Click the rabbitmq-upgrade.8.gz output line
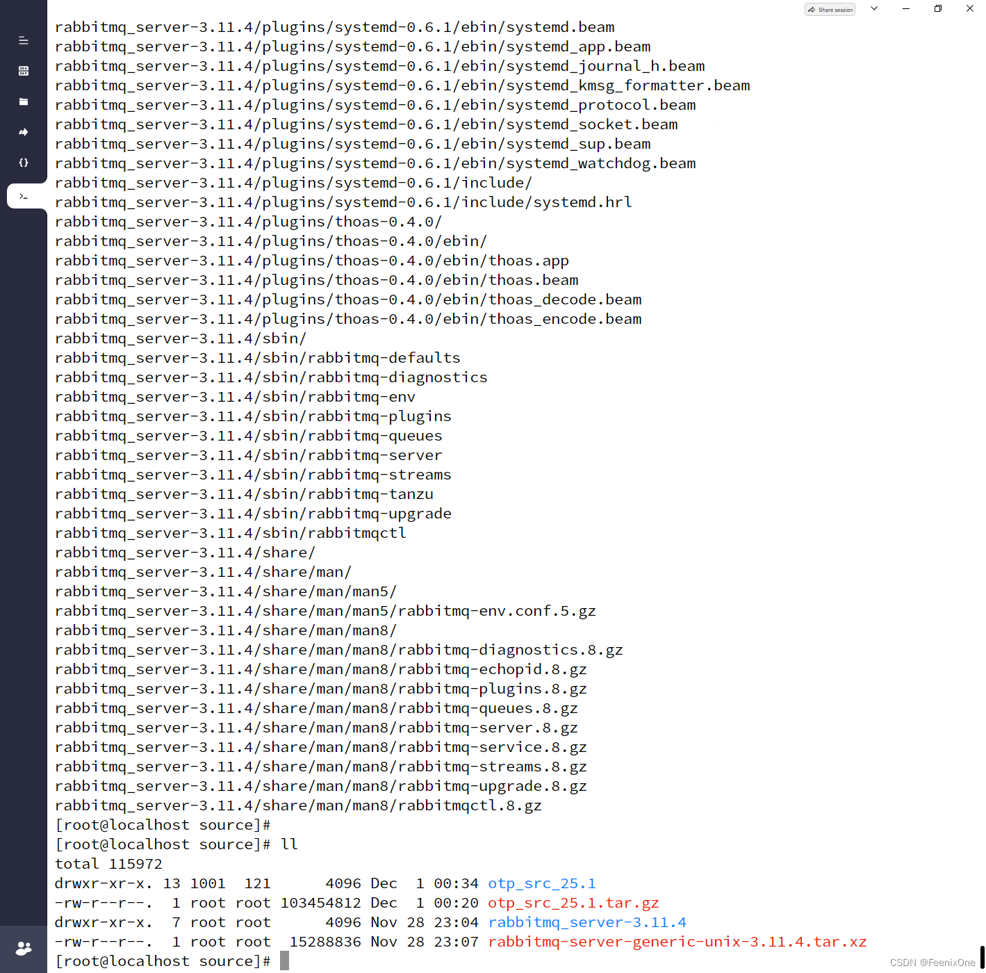Image resolution: width=986 pixels, height=973 pixels. pyautogui.click(x=321, y=786)
